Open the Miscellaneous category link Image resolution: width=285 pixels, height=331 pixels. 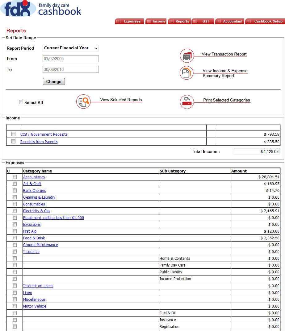(x=34, y=299)
